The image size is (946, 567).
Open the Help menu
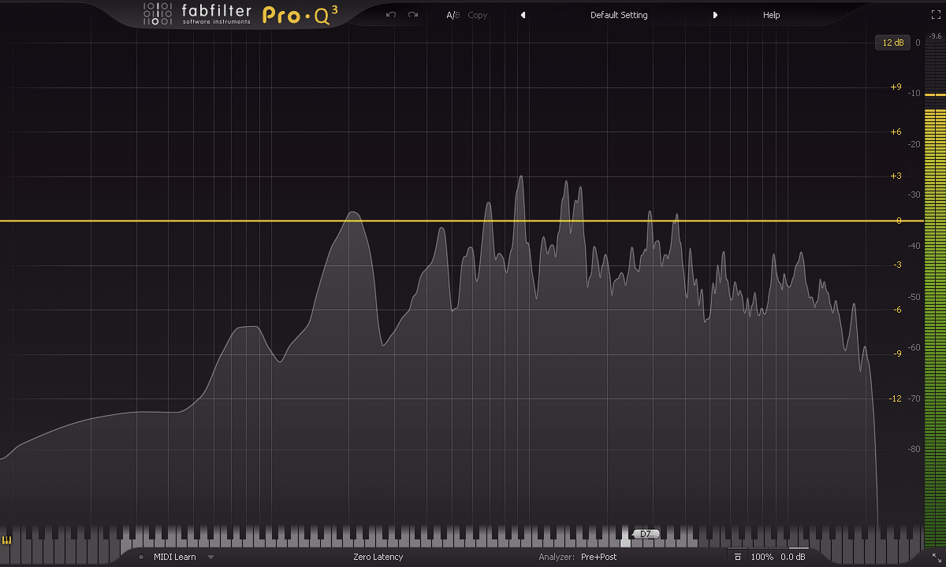771,15
